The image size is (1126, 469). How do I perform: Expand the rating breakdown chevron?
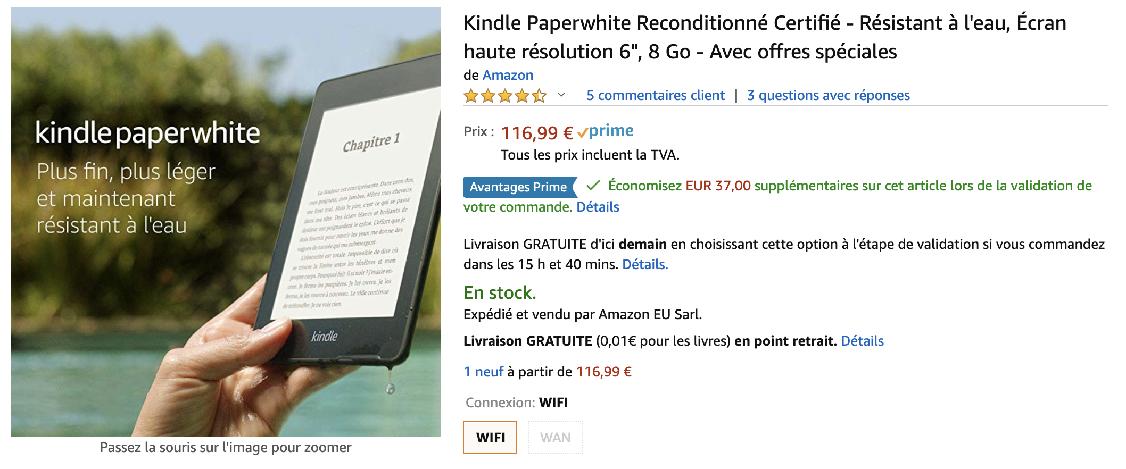(561, 95)
